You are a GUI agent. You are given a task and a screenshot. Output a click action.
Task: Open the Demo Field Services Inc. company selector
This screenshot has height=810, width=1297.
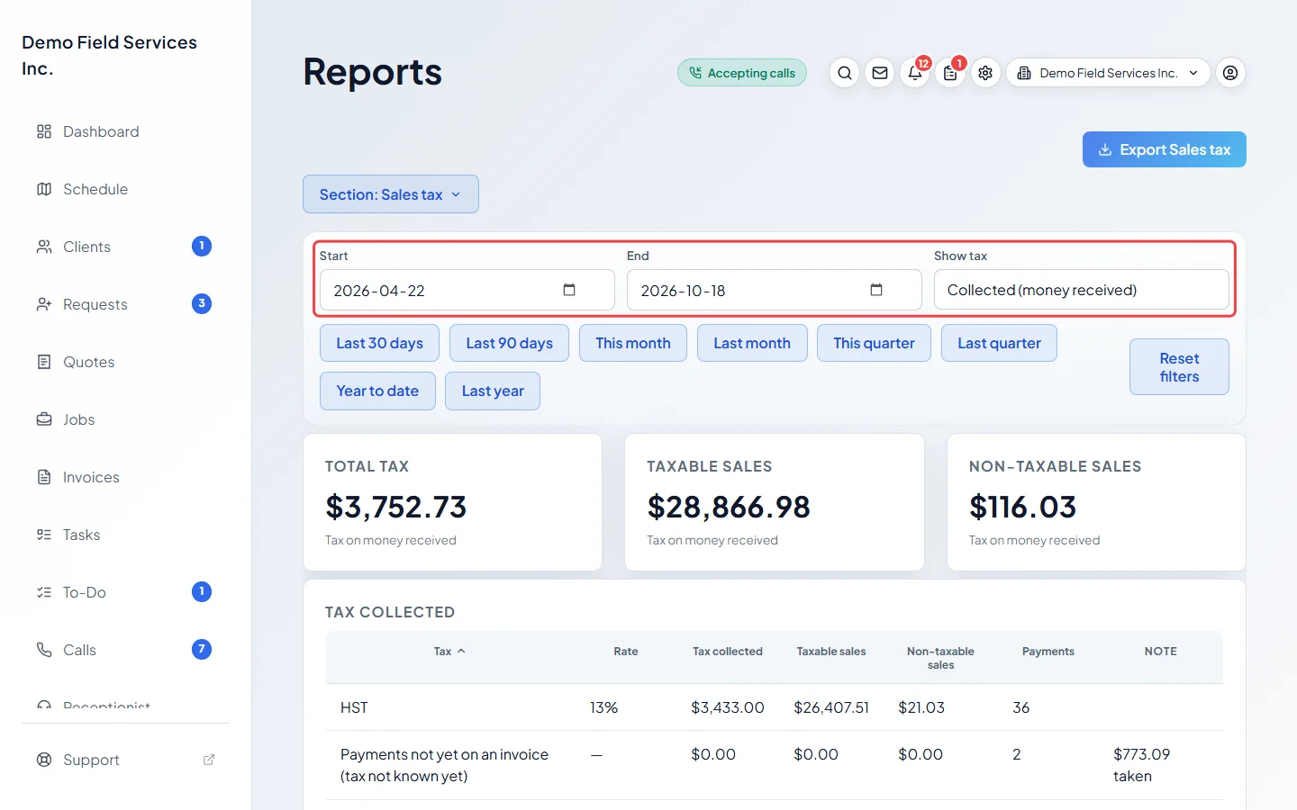click(x=1108, y=73)
